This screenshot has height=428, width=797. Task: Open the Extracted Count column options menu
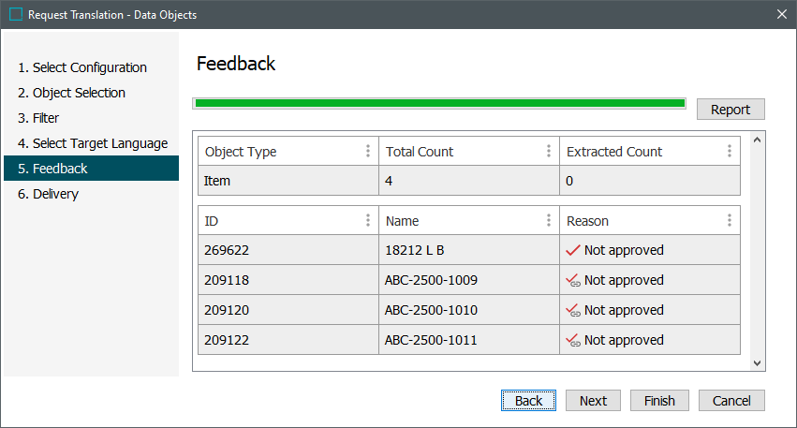(730, 152)
